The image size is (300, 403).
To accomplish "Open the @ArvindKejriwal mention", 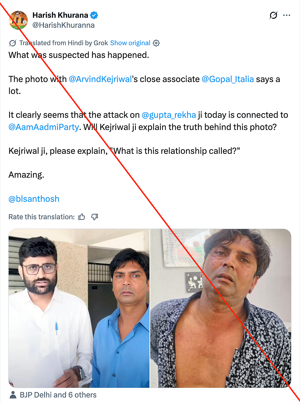I will [x=100, y=79].
